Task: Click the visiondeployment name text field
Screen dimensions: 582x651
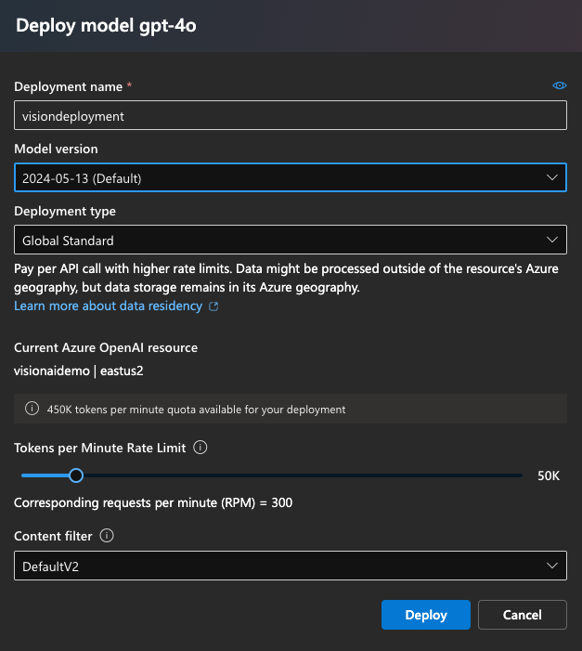Action: coord(290,116)
